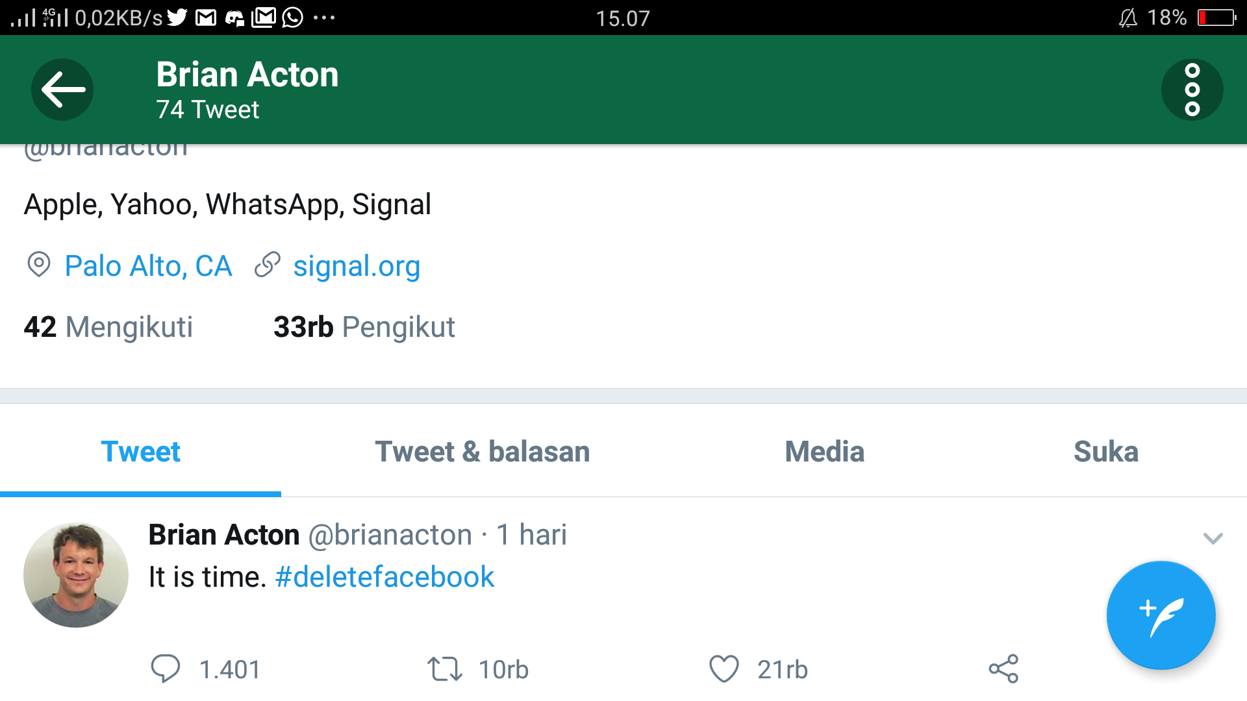Viewport: 1247px width, 701px height.
Task: Select the Suka tab
Action: [x=1106, y=451]
